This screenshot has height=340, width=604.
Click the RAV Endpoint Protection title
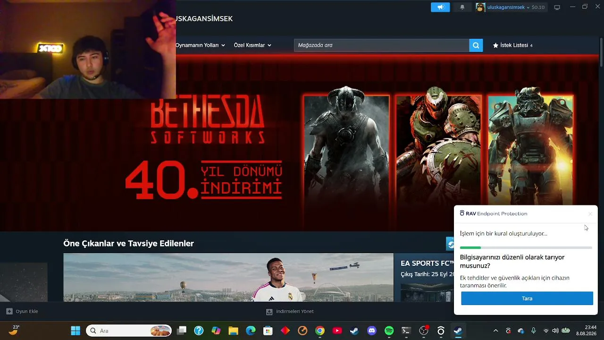click(494, 214)
